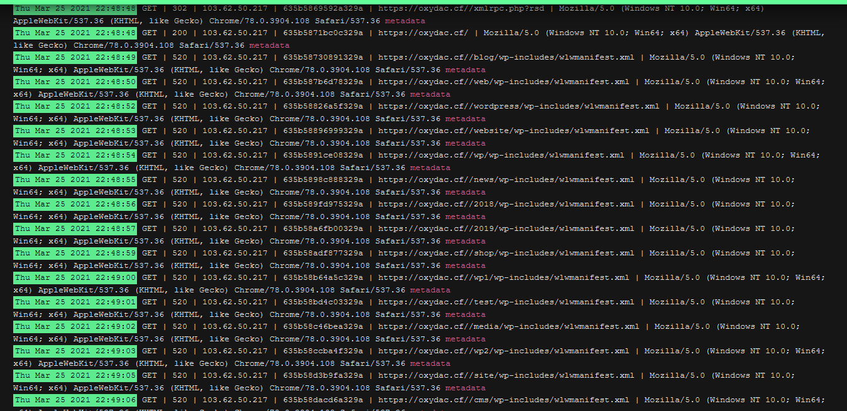847x411 pixels.
Task: Select the 22:48:57 timestamp badge
Action: click(75, 228)
